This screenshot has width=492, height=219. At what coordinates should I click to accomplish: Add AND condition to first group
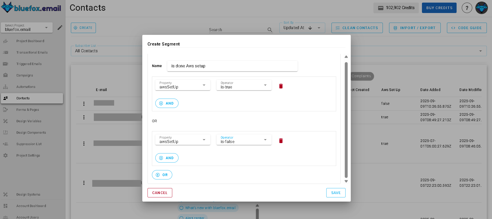(167, 103)
